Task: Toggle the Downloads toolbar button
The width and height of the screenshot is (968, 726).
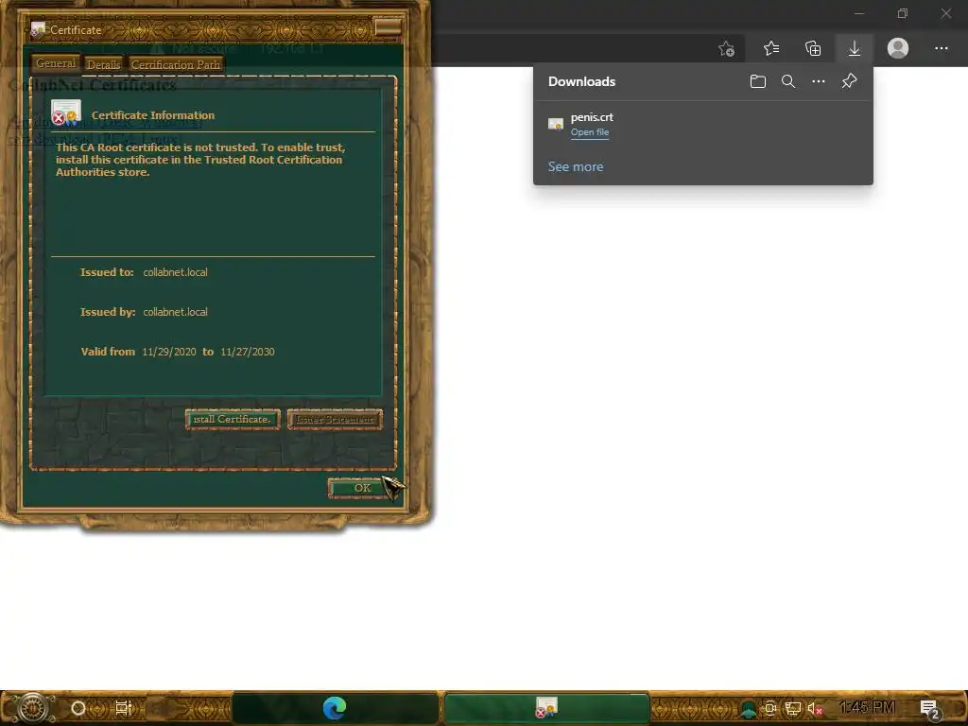Action: pos(855,48)
